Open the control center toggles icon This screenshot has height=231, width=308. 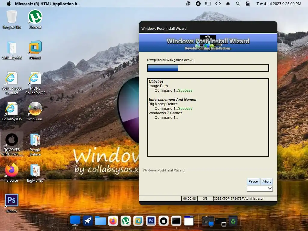click(x=248, y=4)
